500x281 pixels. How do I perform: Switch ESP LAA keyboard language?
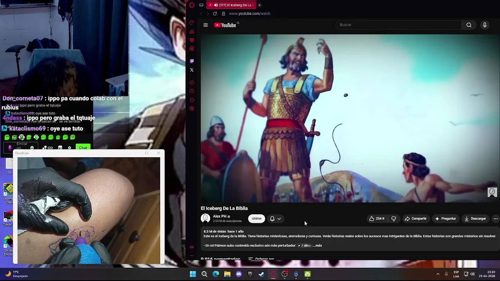click(456, 274)
